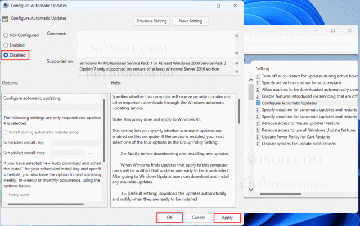Viewport: 360px width, 226px height.
Task: Click inside the Comment text box
Action: tap(156, 44)
